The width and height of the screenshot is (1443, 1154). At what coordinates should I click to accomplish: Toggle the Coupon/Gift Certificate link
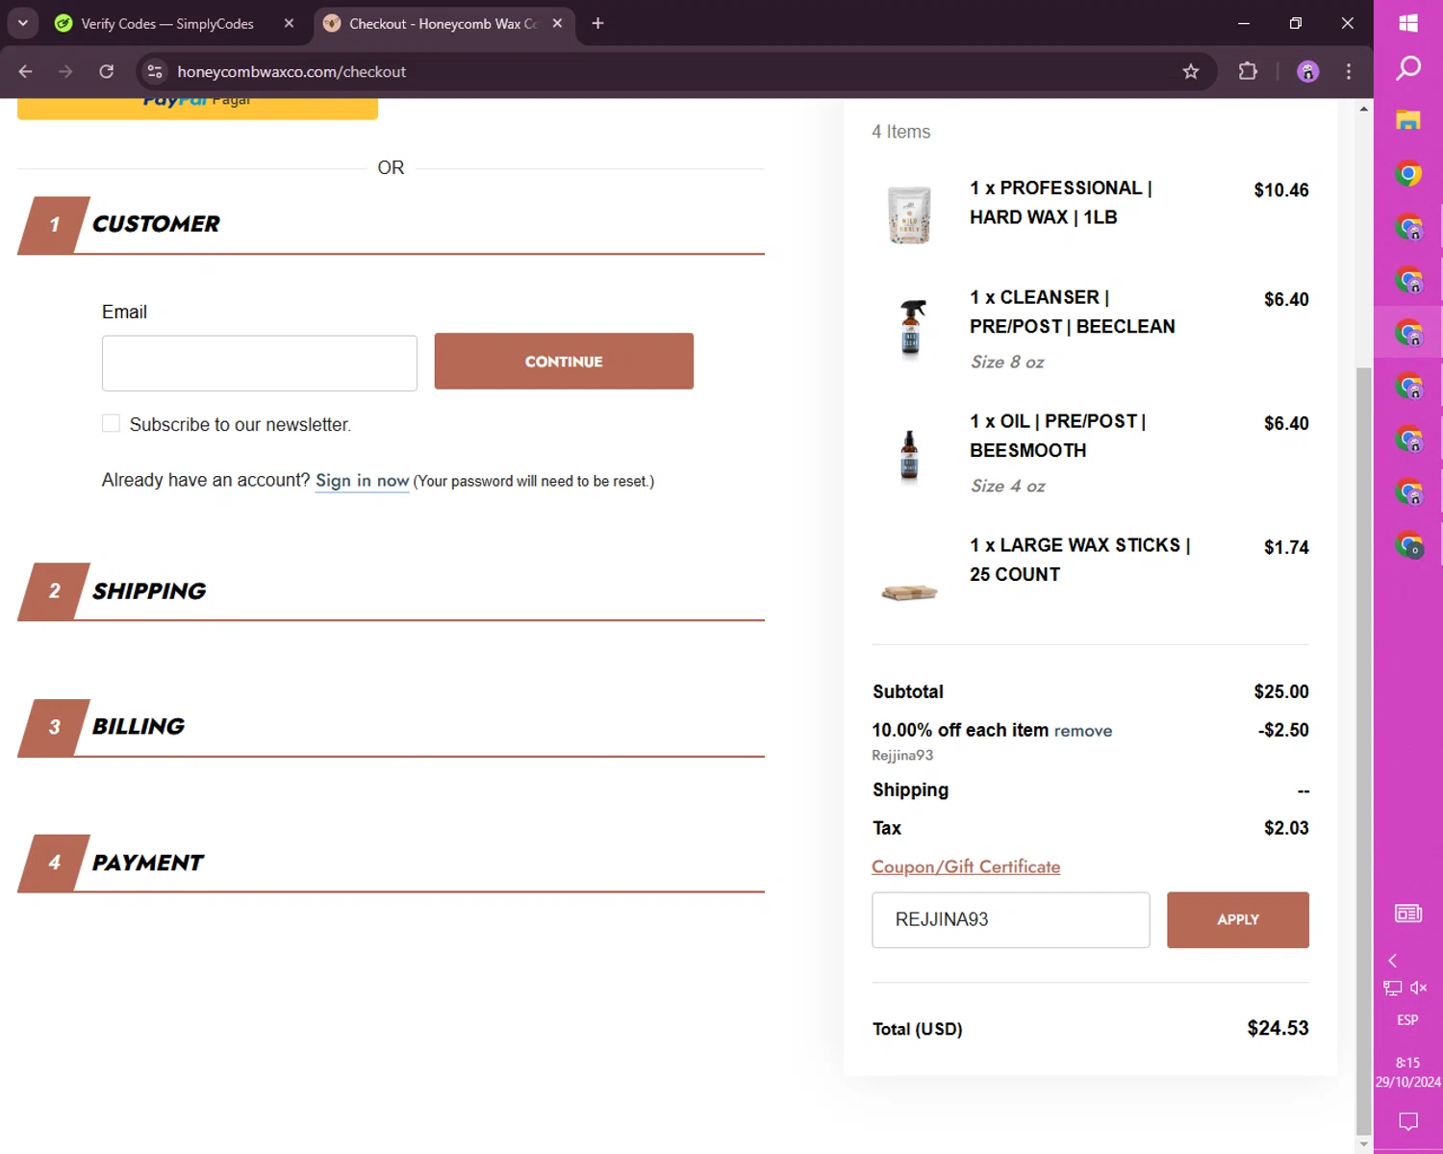[x=966, y=866]
